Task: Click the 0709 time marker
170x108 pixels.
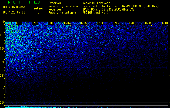Action: (148, 23)
